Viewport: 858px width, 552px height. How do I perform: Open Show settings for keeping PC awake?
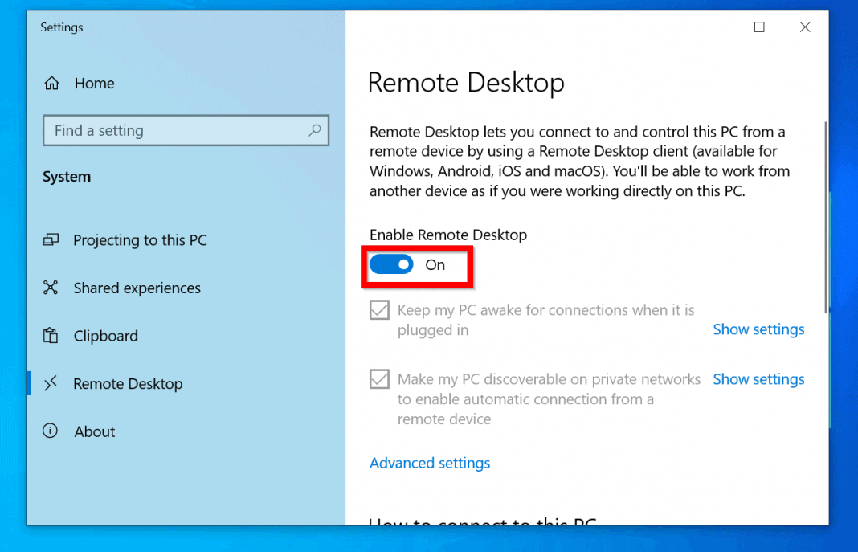[x=758, y=329]
